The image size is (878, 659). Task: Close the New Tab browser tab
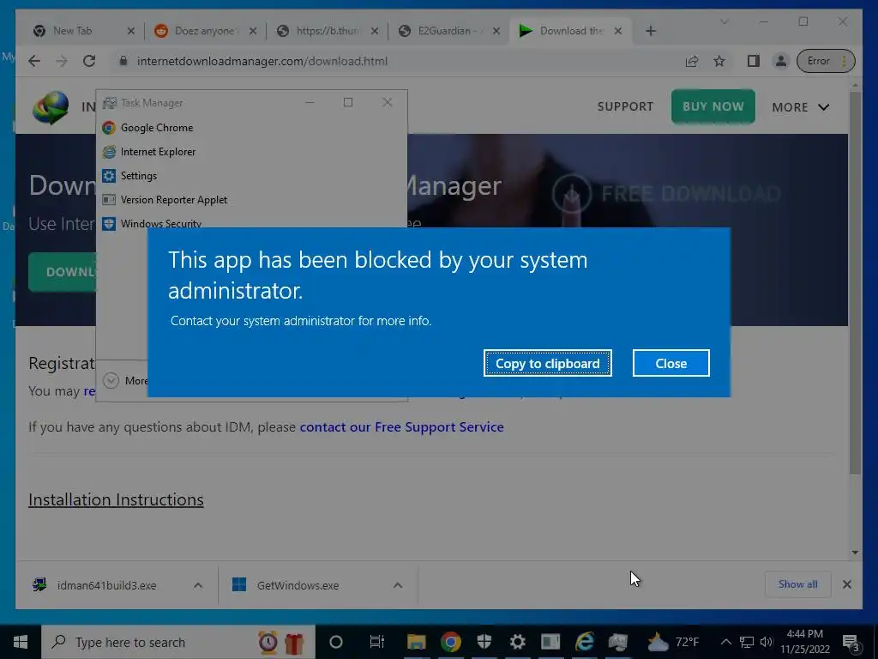click(130, 32)
